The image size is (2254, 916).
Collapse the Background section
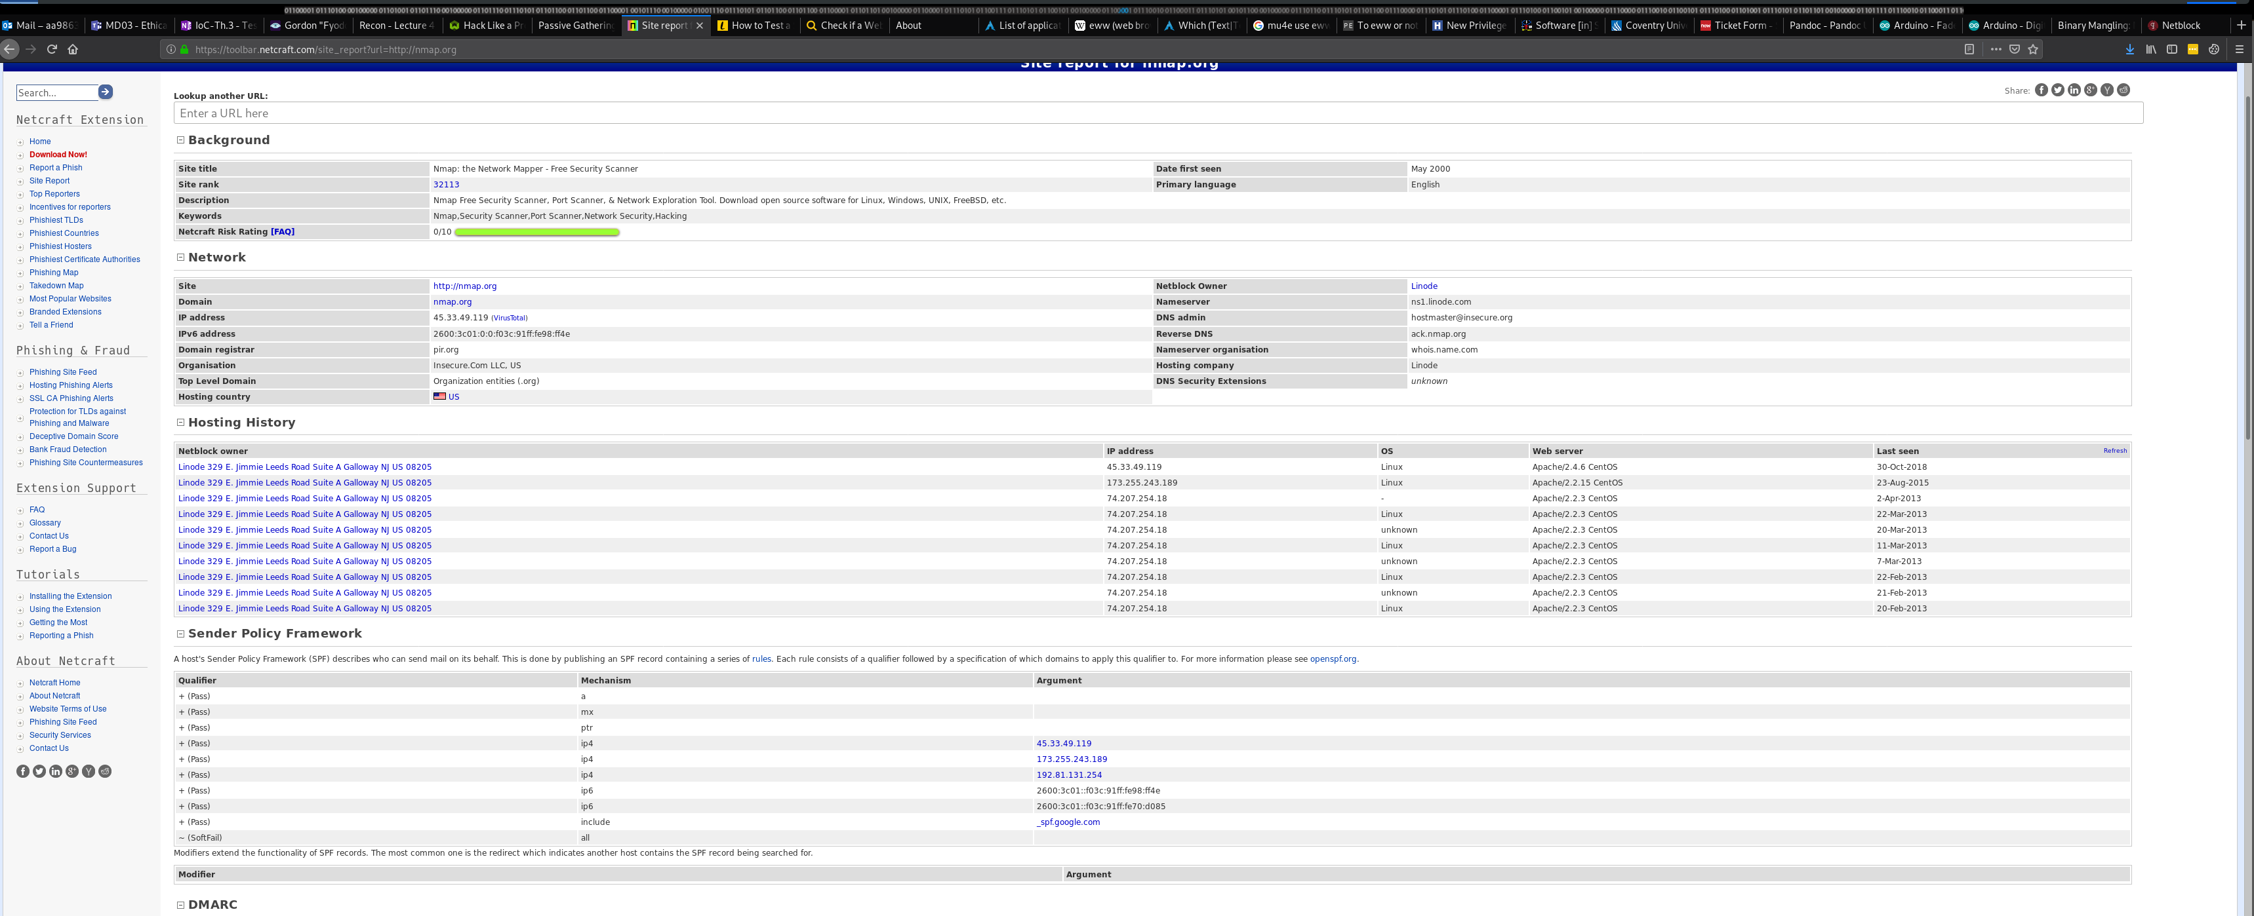click(x=181, y=140)
